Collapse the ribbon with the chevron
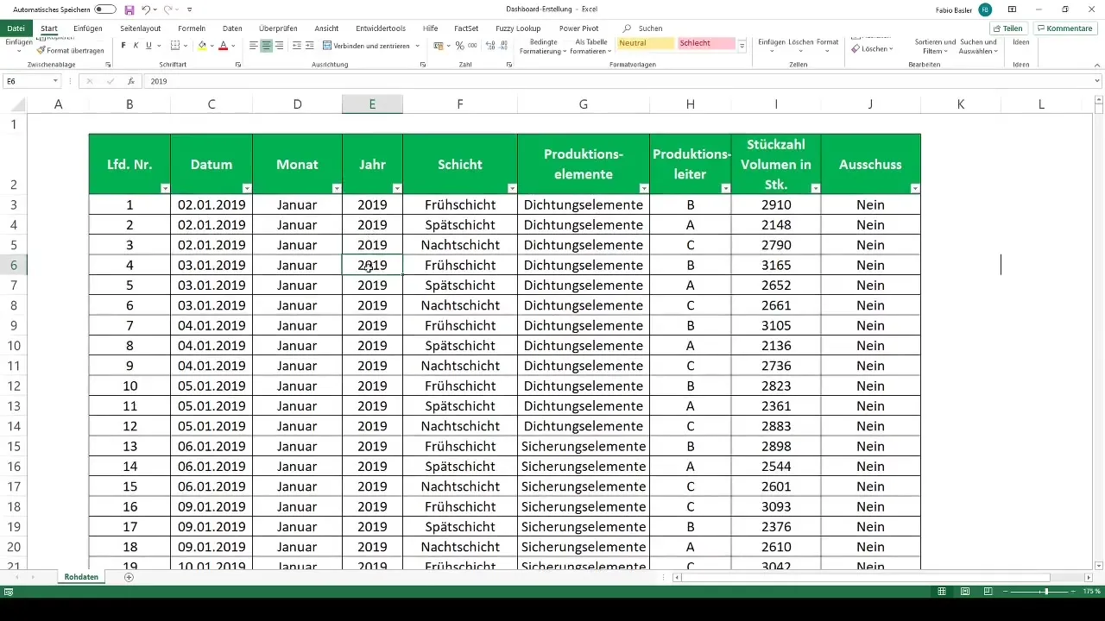The width and height of the screenshot is (1105, 621). (x=1097, y=65)
